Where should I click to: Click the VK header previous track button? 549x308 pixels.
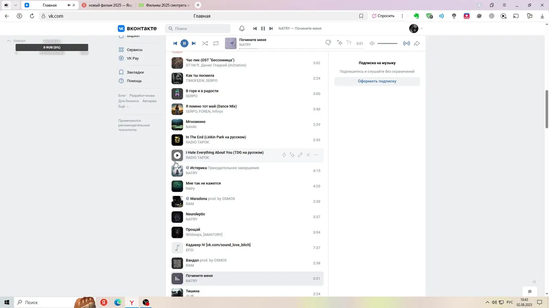[255, 29]
